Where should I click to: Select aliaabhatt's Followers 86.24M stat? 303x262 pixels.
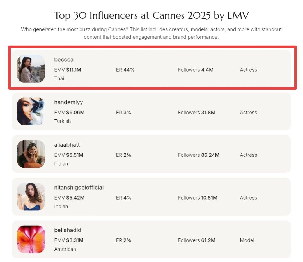point(199,155)
